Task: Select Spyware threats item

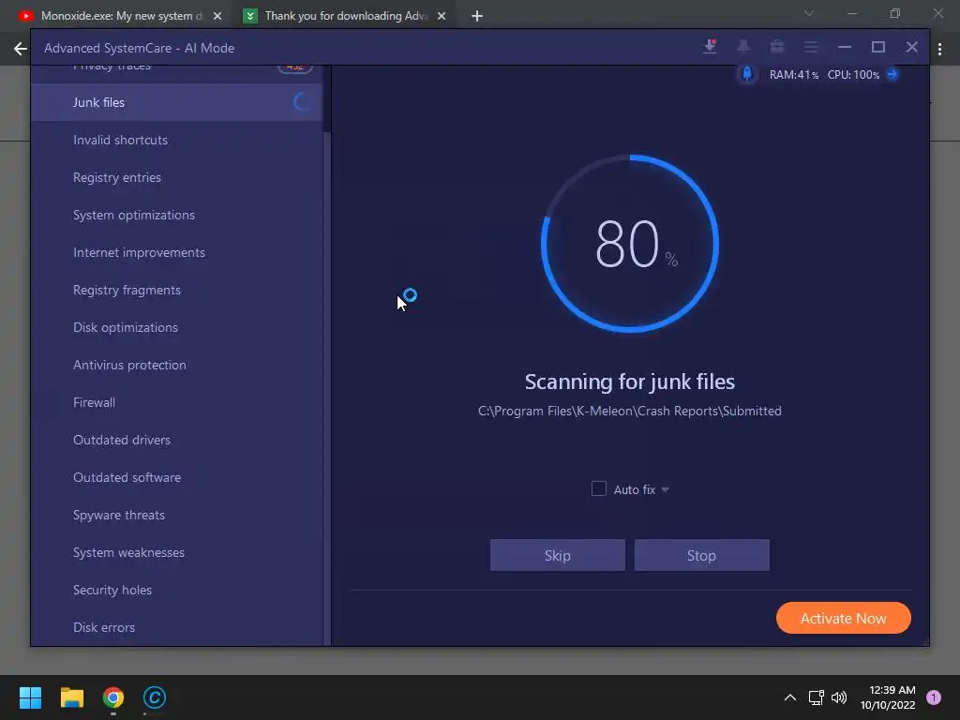Action: (x=176, y=515)
